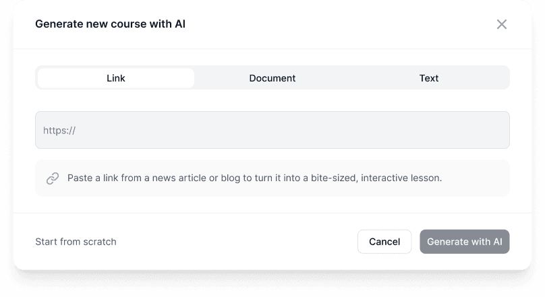Close the Generate new course dialog
The height and width of the screenshot is (297, 545).
point(501,24)
